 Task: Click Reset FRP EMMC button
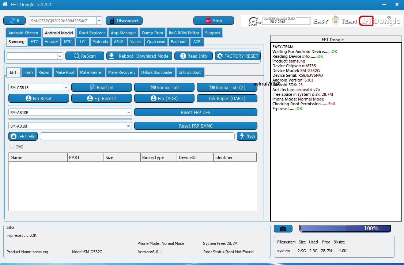tap(196, 126)
